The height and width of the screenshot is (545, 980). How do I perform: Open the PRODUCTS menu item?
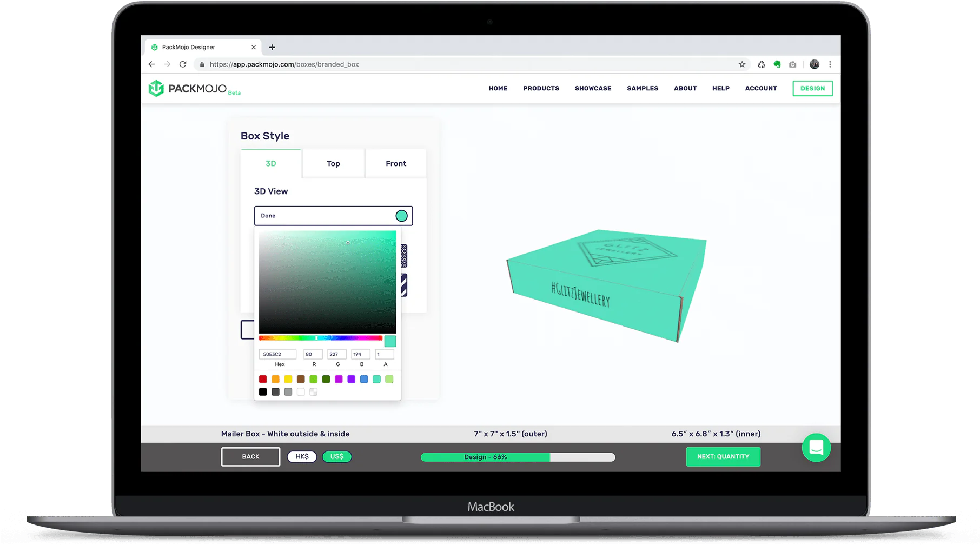point(541,88)
